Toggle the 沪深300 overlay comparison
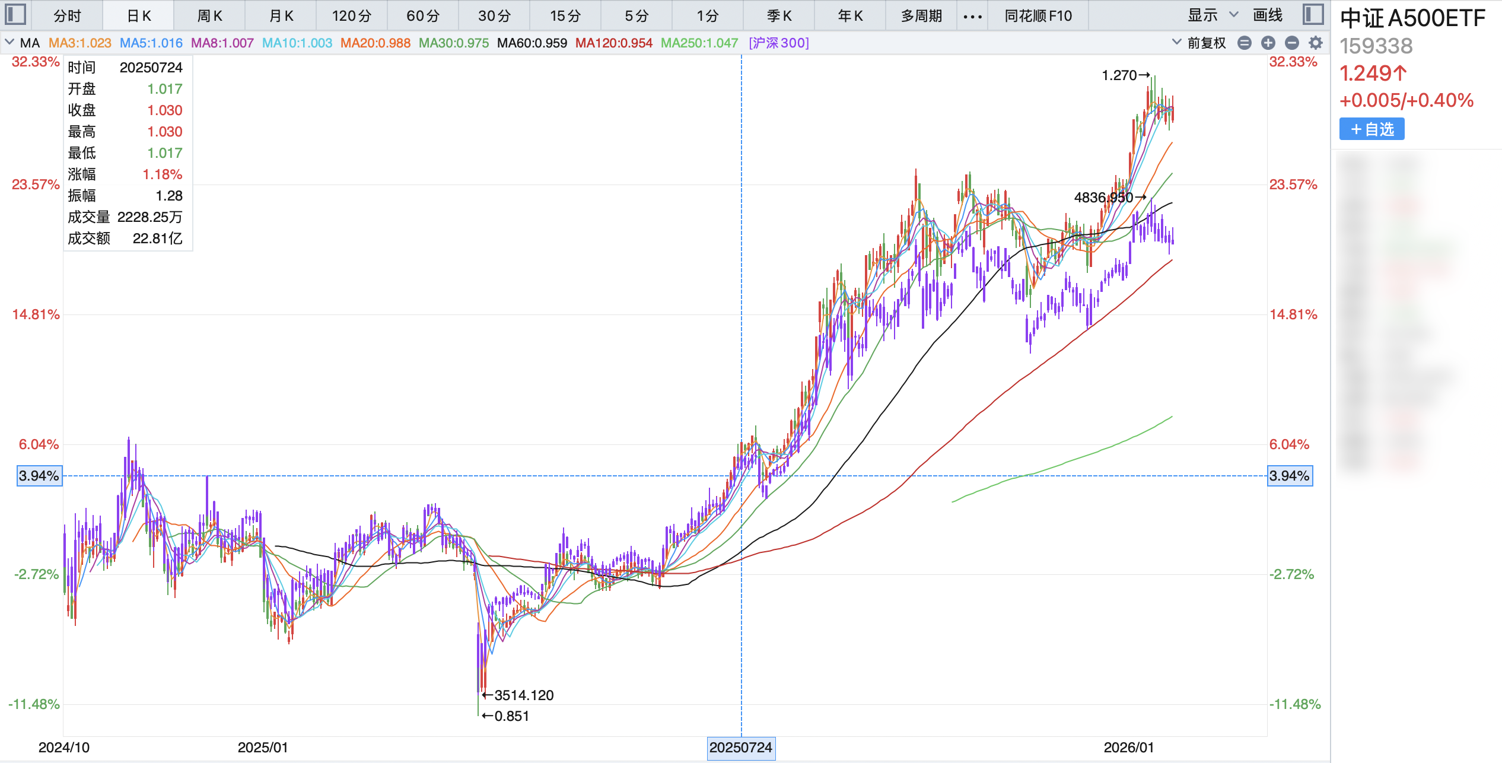1502x763 pixels. (x=778, y=43)
